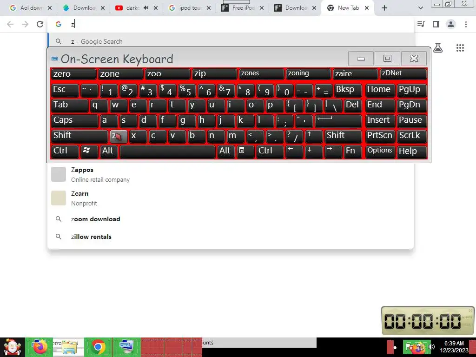
Task: Click the down arrow key
Action: pyautogui.click(x=314, y=151)
